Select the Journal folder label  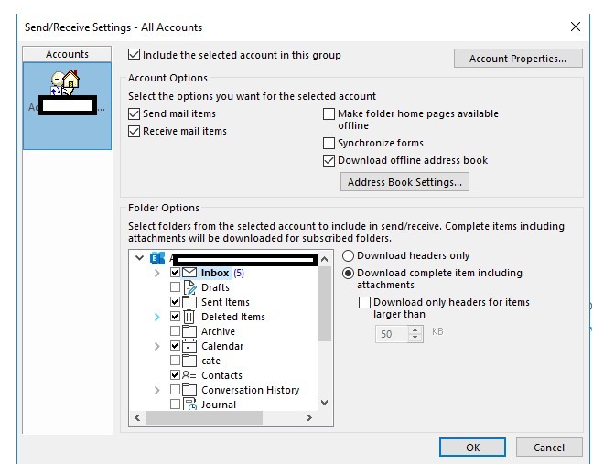click(219, 405)
